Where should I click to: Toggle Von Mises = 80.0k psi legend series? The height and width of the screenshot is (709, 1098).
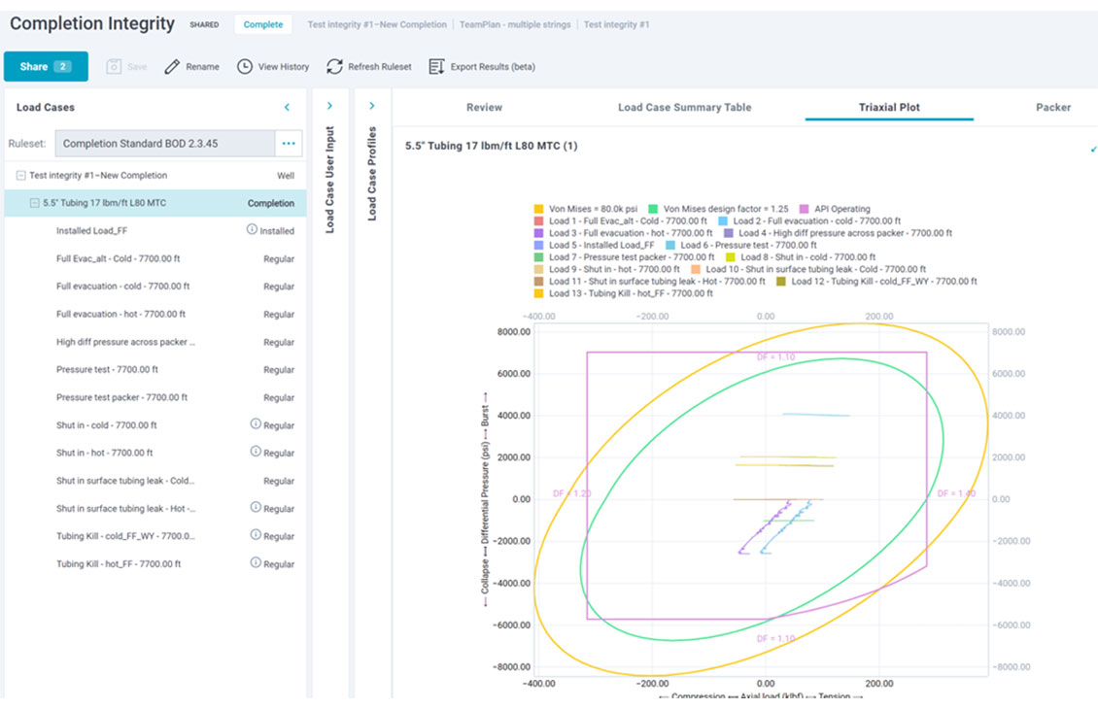pyautogui.click(x=538, y=209)
